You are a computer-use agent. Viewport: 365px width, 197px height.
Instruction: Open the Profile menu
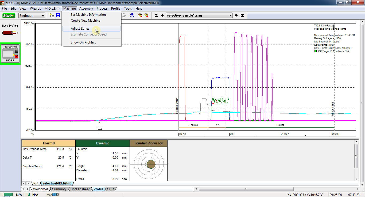116,9
